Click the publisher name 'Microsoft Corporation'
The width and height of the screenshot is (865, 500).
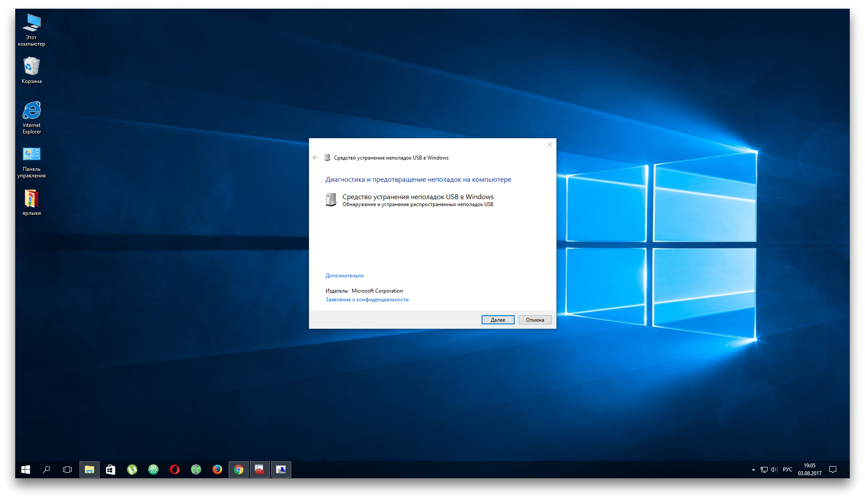377,291
